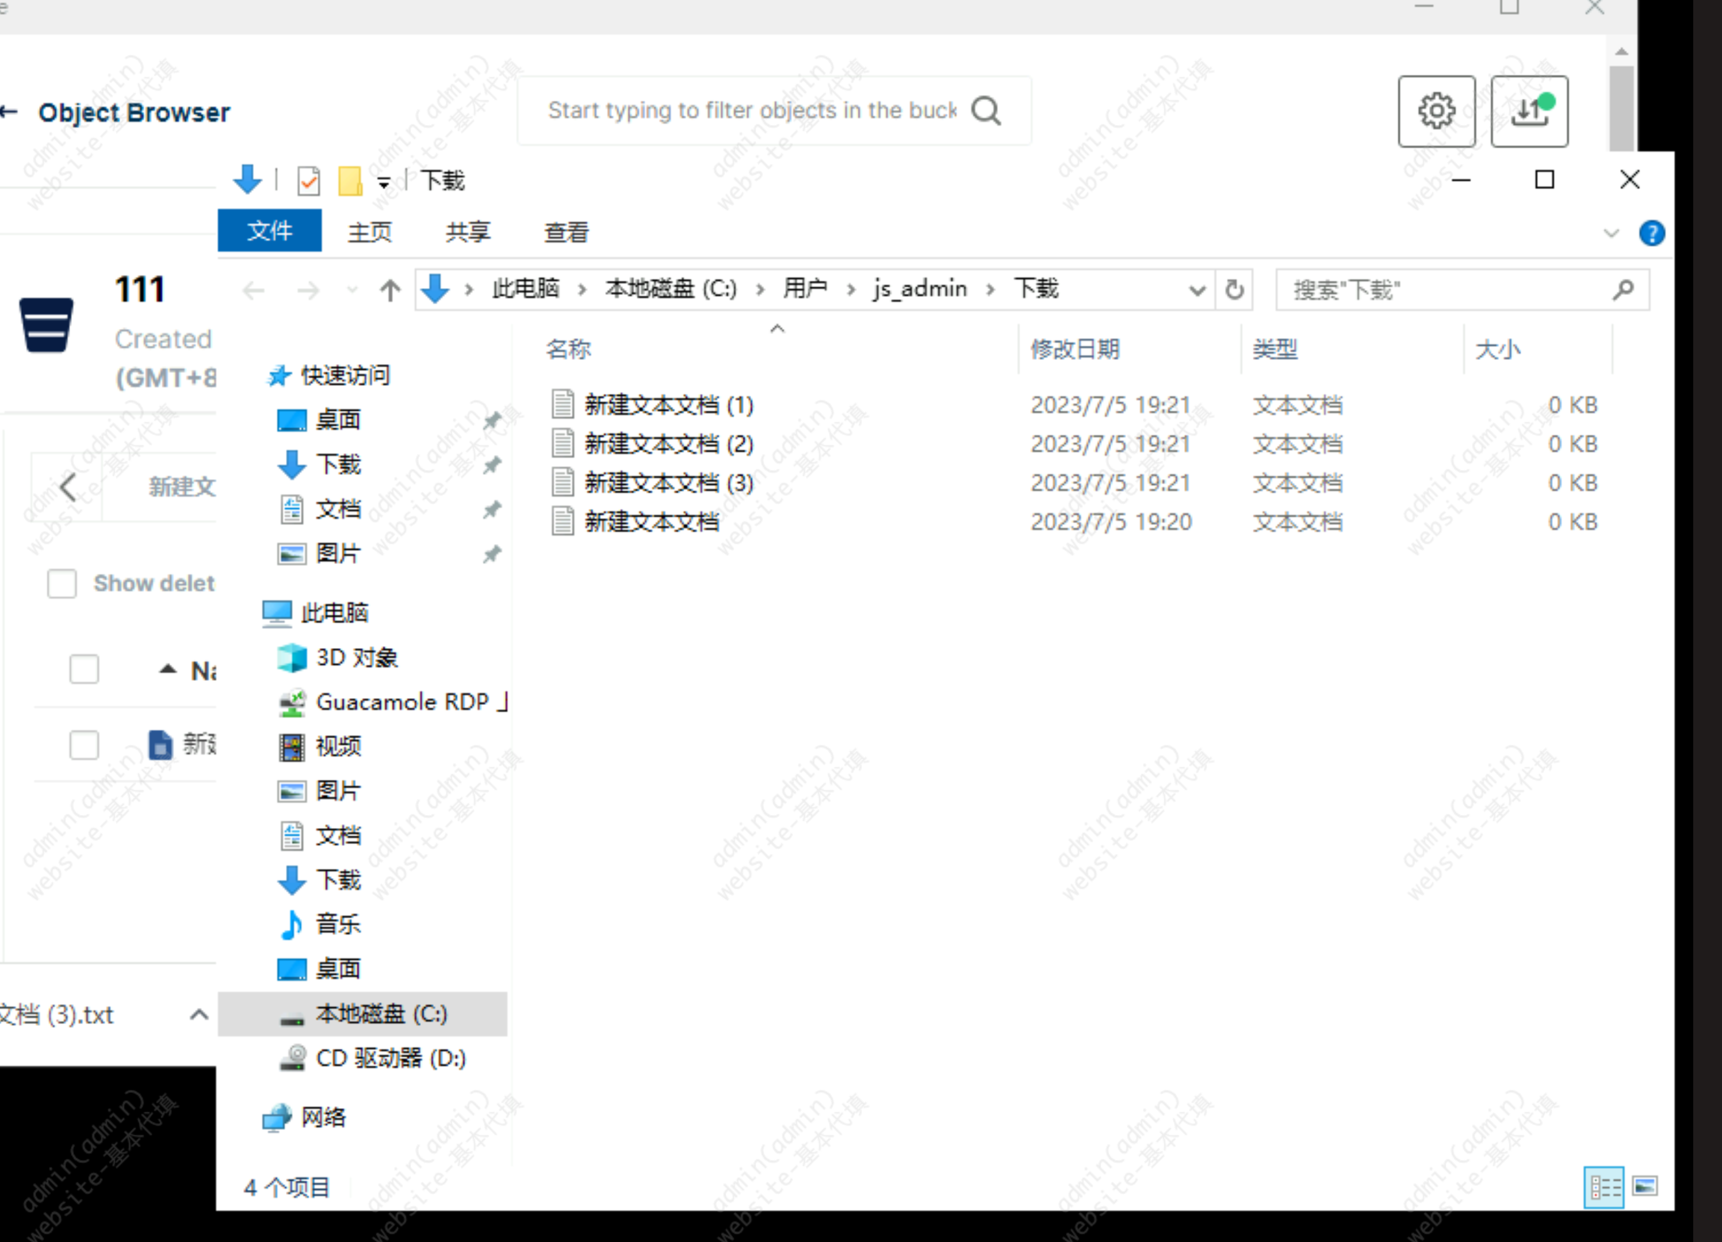This screenshot has width=1722, height=1242.
Task: Navigate to js_admin via the breadcrumb
Action: pos(919,289)
